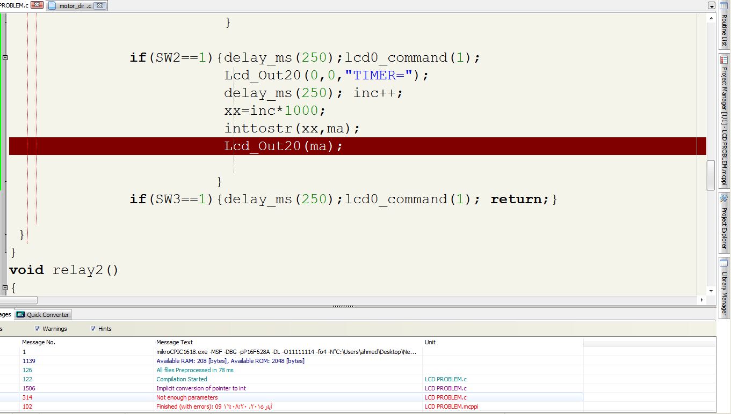Select the 'Not enough parameters' error message

pos(187,397)
